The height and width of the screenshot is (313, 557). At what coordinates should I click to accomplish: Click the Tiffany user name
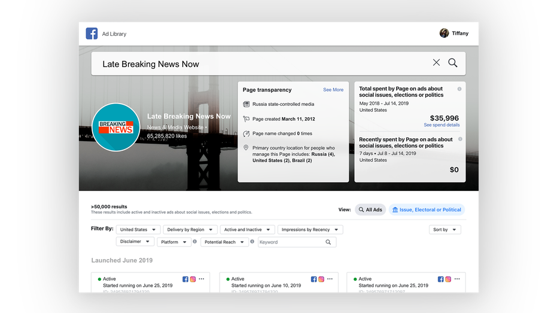(x=460, y=34)
